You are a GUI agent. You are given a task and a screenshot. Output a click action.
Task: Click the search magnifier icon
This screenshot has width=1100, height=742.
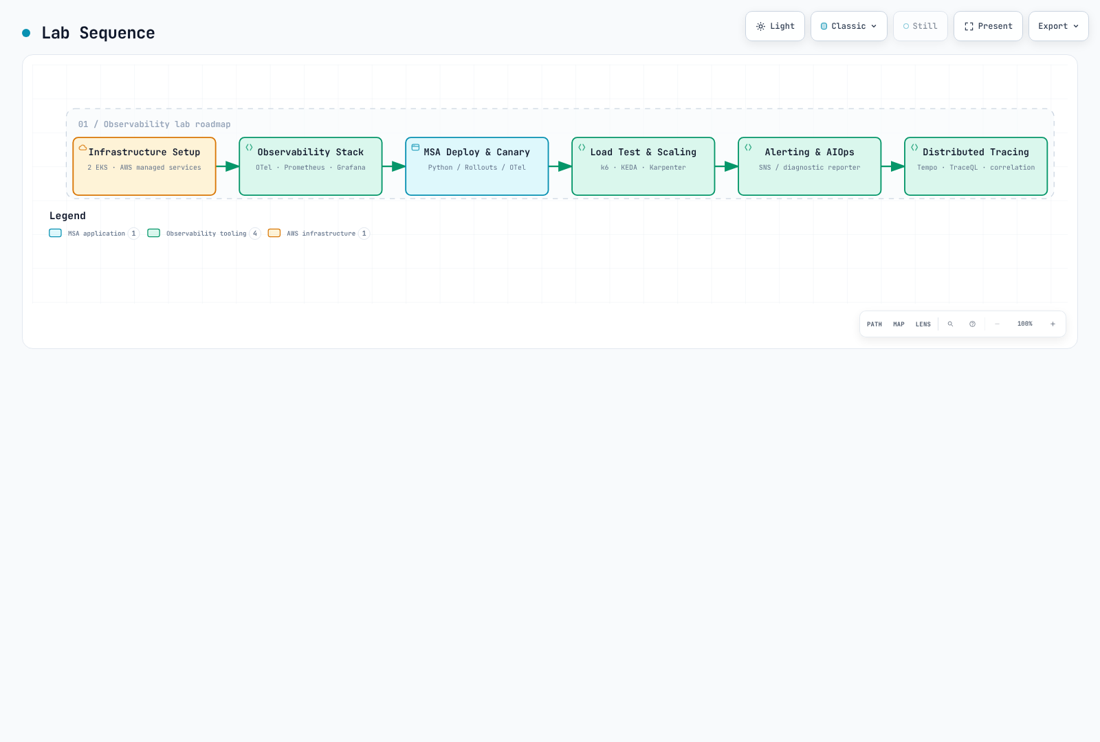tap(951, 324)
